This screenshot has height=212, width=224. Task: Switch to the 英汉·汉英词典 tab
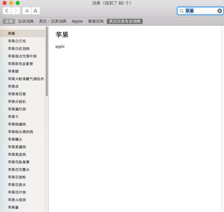click(x=53, y=21)
